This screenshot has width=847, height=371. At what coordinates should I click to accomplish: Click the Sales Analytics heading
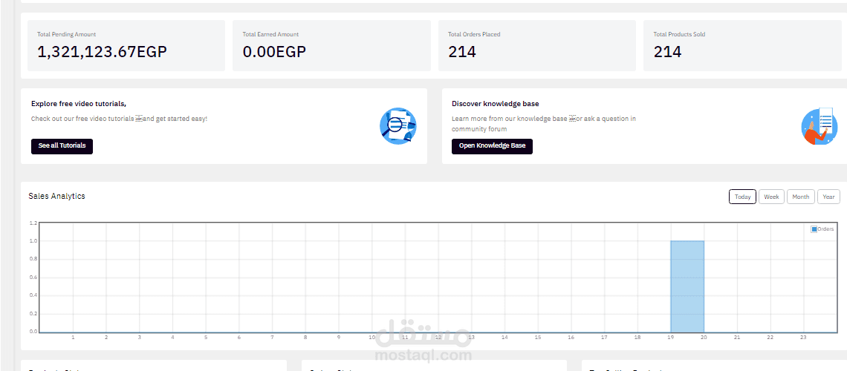click(56, 197)
